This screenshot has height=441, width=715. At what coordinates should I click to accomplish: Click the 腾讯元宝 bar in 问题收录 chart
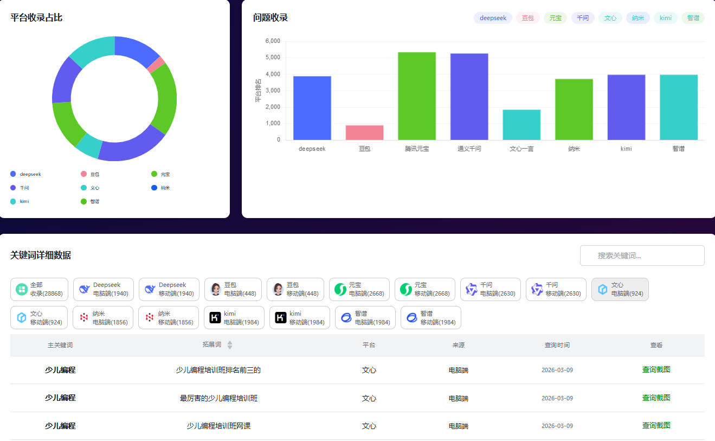coord(417,96)
